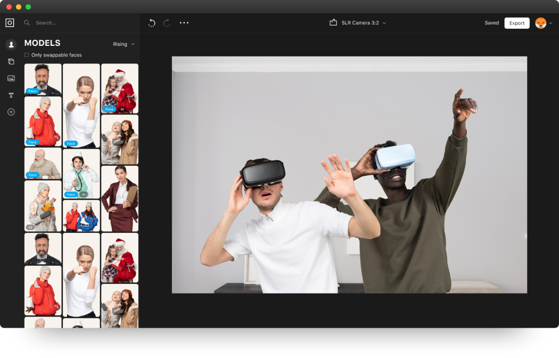Select the top woman punching in white thumbnail
This screenshot has width=559, height=358.
coord(81,105)
